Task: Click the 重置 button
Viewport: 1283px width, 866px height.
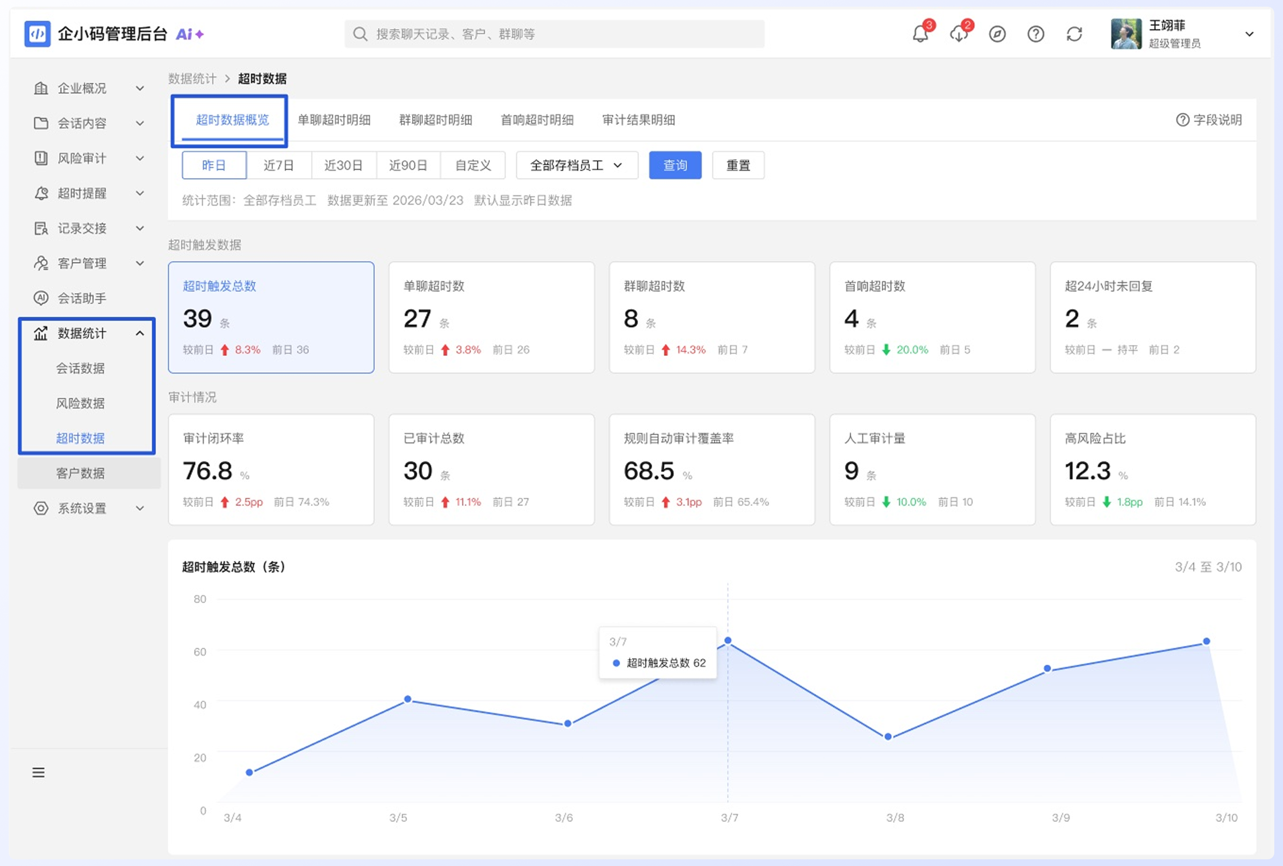Action: coord(738,165)
